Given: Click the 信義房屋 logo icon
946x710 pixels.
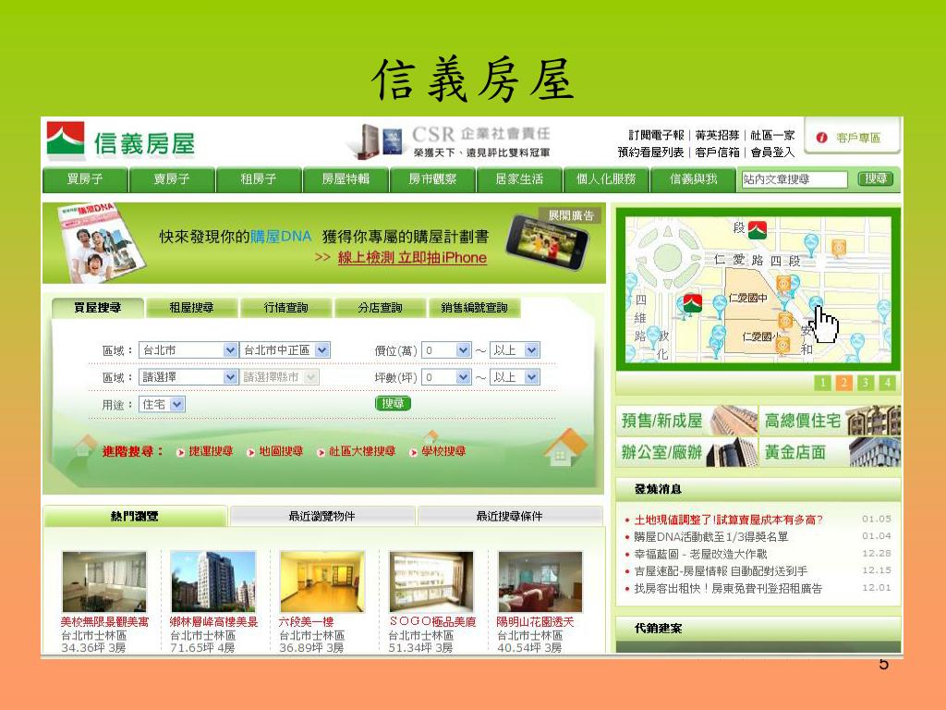Looking at the screenshot, I should click(66, 141).
